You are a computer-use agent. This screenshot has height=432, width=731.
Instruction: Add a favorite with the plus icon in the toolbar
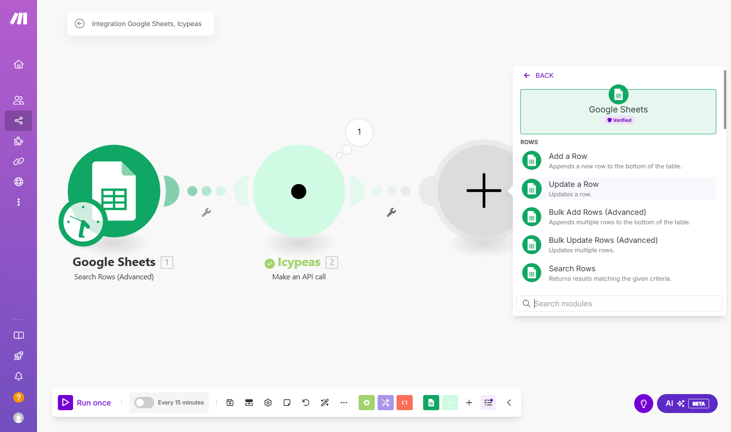pyautogui.click(x=469, y=403)
